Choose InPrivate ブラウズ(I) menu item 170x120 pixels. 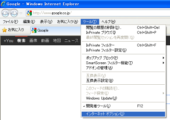(x=123, y=33)
